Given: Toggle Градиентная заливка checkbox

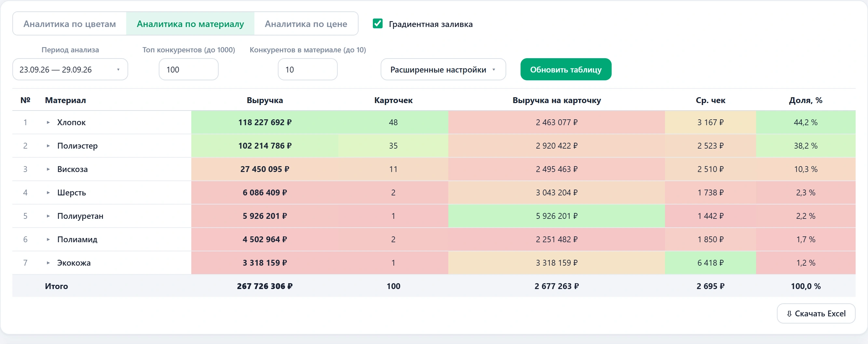Looking at the screenshot, I should (378, 23).
